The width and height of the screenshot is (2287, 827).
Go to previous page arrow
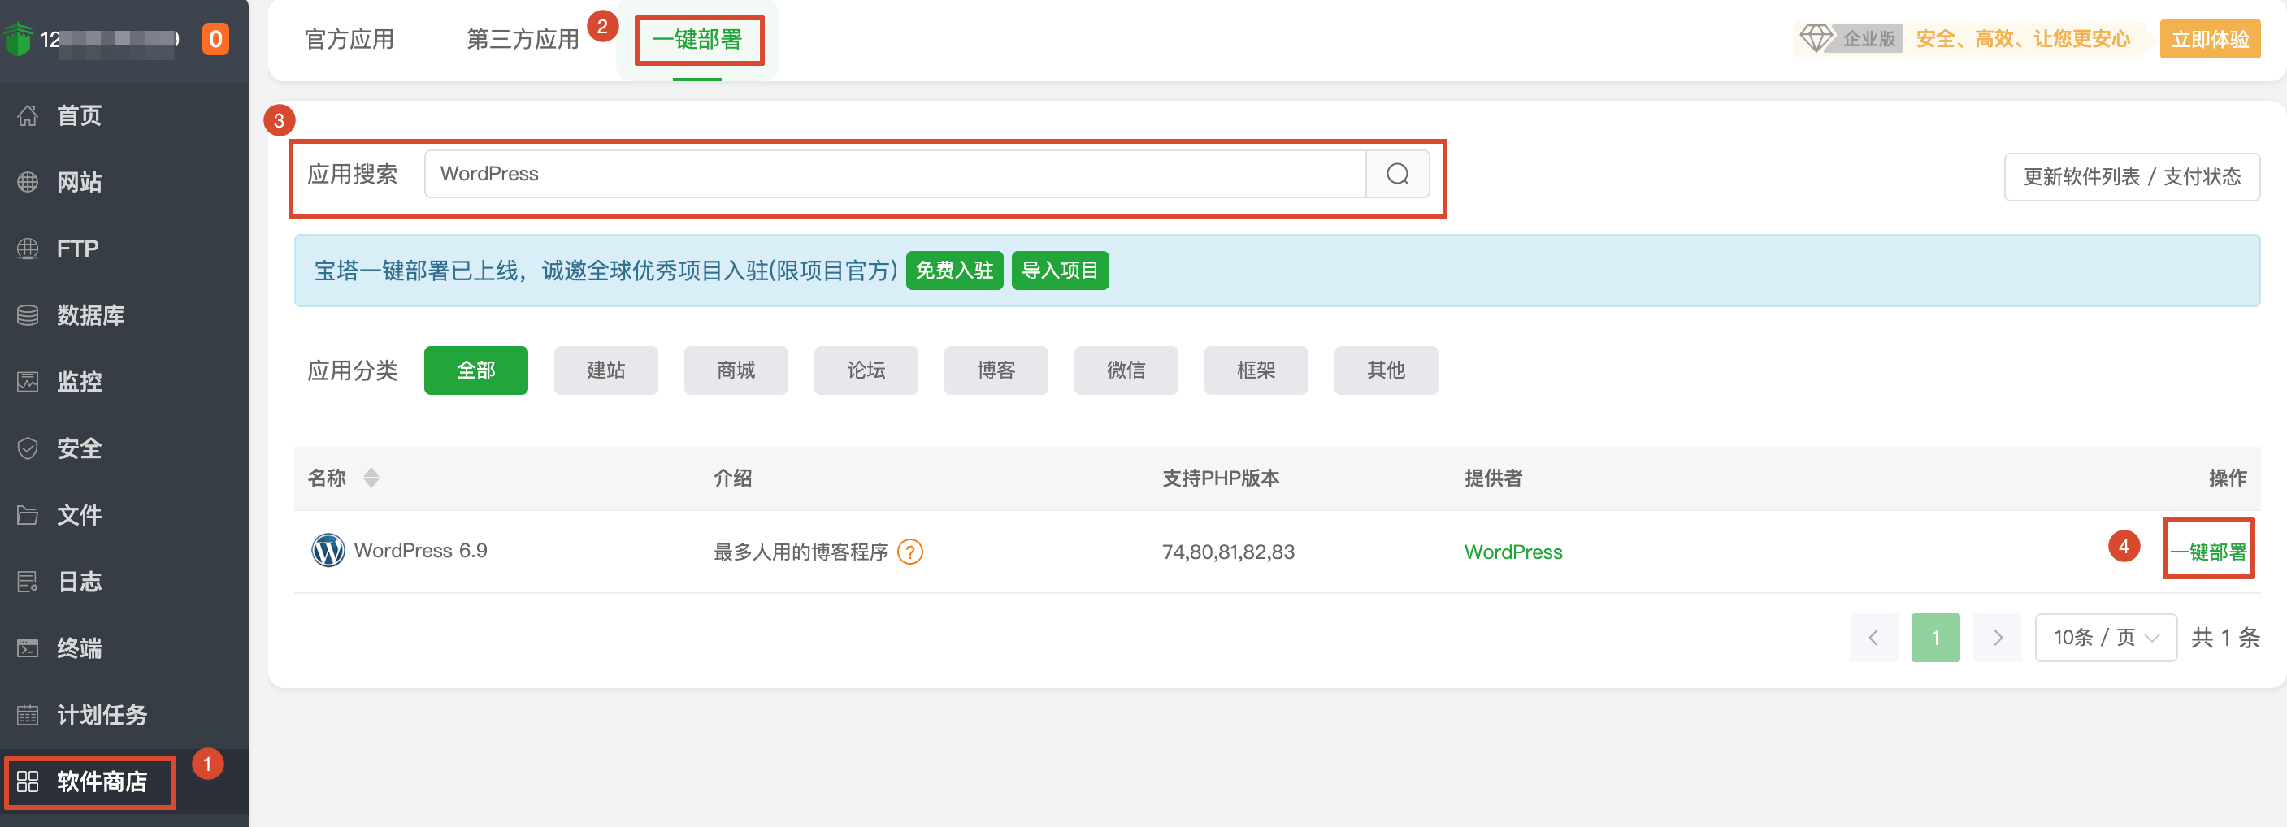coord(1873,637)
